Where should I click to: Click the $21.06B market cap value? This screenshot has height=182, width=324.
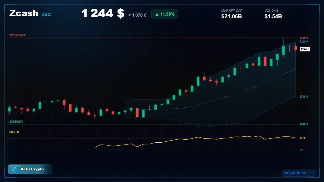click(x=231, y=16)
